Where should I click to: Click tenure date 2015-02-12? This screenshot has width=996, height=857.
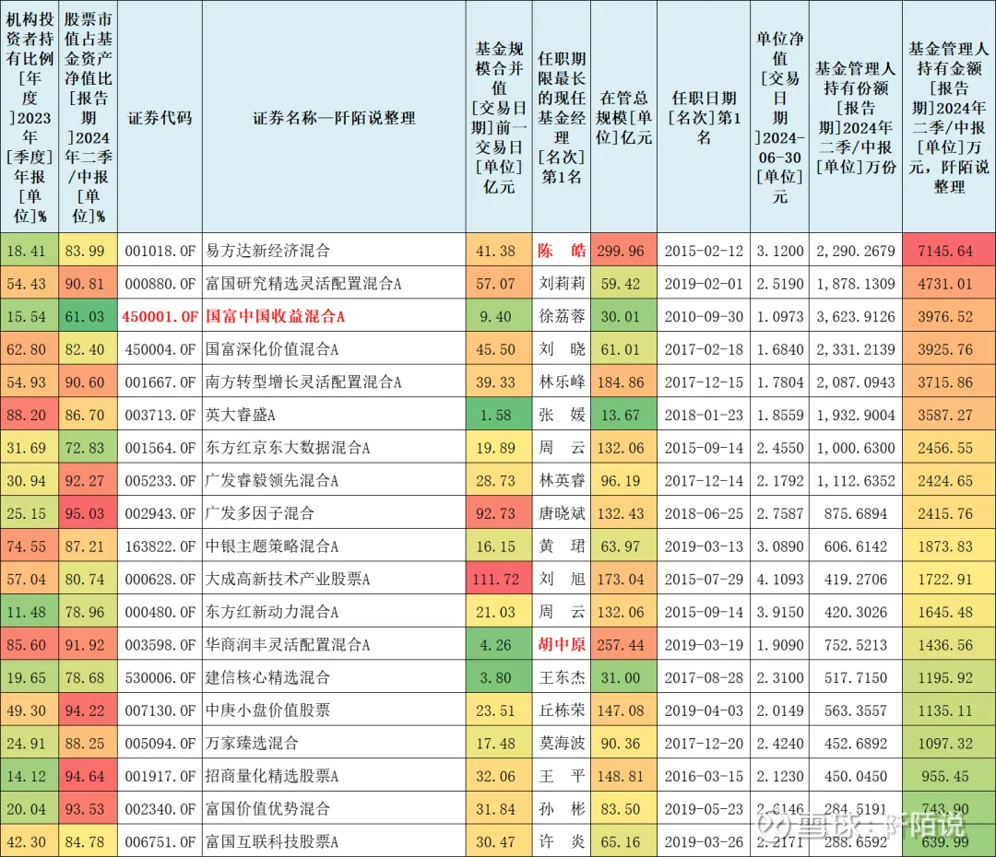(x=704, y=251)
